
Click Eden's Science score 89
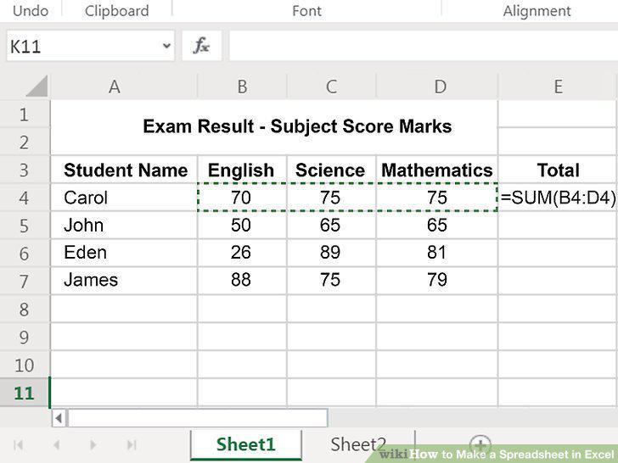pyautogui.click(x=331, y=254)
